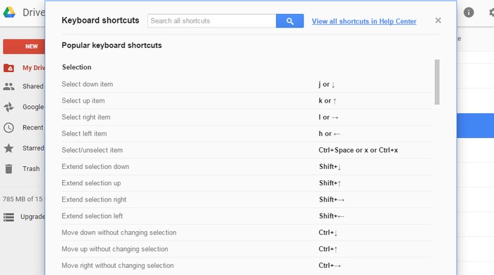Image resolution: width=494 pixels, height=275 pixels.
Task: Click the Google Photos pinwheel icon
Action: pyautogui.click(x=8, y=107)
